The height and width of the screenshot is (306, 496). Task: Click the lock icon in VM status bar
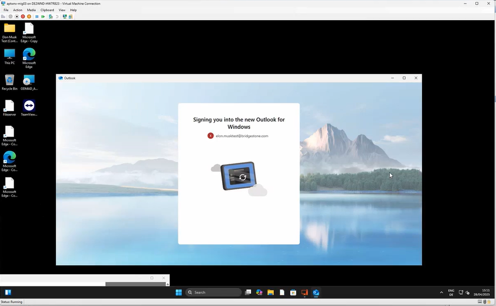(x=489, y=302)
